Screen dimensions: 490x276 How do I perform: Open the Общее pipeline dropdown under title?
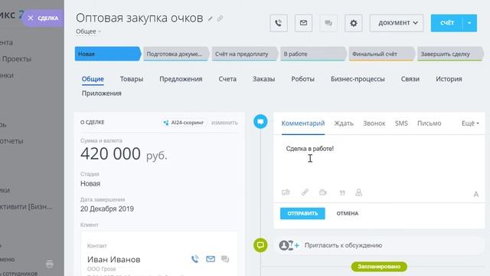(x=88, y=31)
